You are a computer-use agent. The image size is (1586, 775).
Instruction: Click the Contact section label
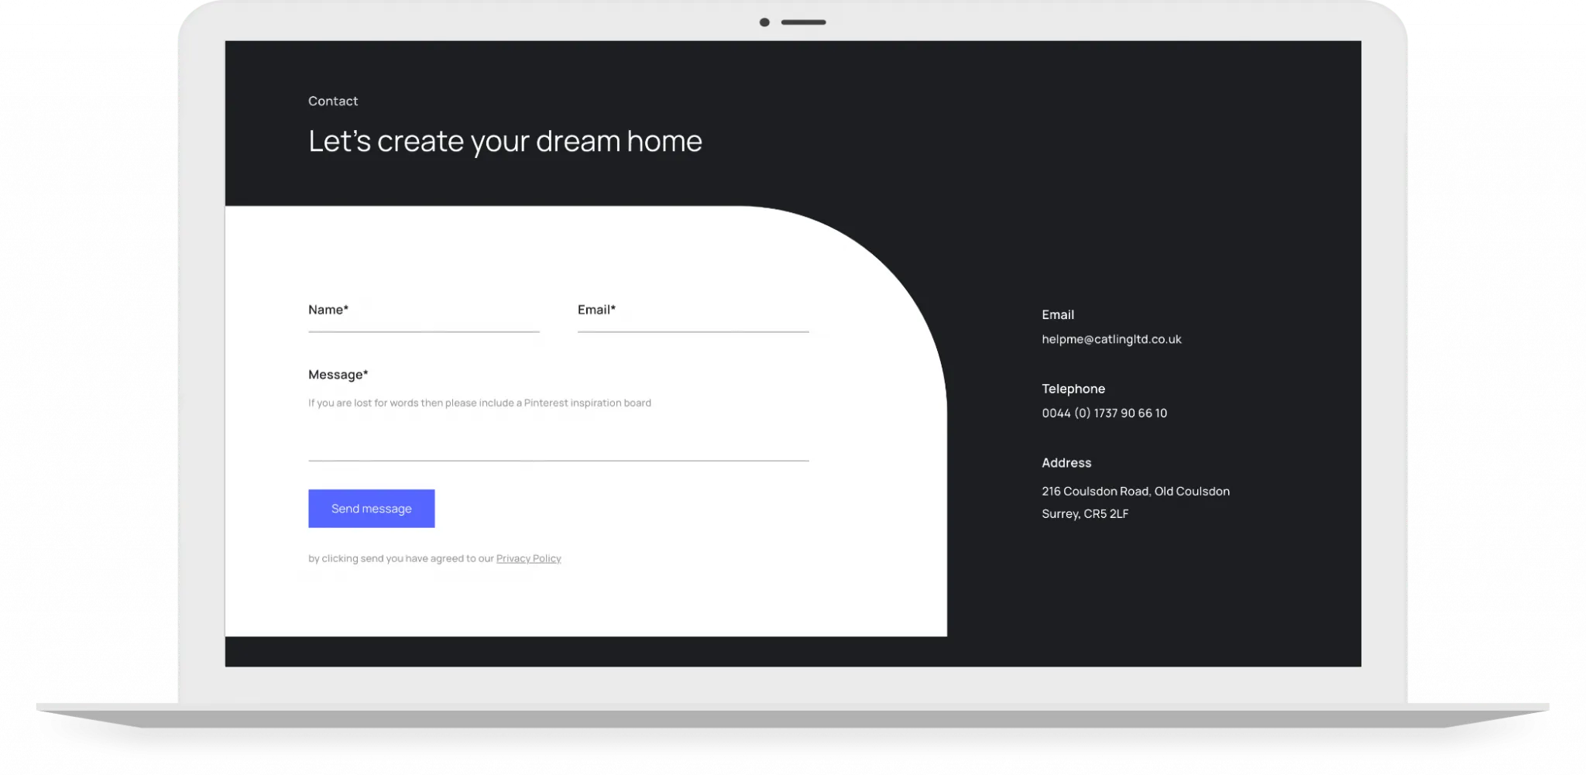point(333,101)
